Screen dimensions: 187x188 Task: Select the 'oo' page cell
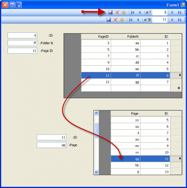tap(126, 140)
